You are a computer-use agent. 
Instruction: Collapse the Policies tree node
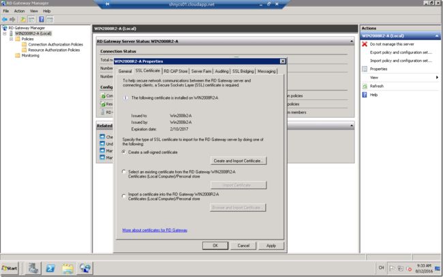pyautogui.click(x=12, y=39)
